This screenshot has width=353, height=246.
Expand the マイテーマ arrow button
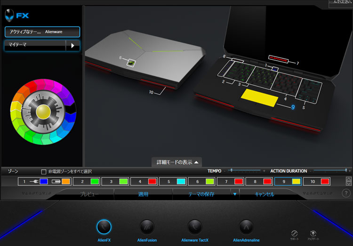click(72, 46)
